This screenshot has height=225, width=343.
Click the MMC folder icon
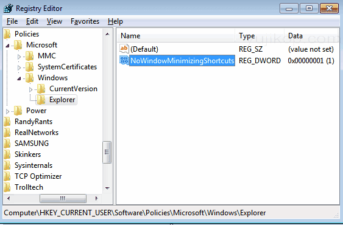(x=29, y=56)
